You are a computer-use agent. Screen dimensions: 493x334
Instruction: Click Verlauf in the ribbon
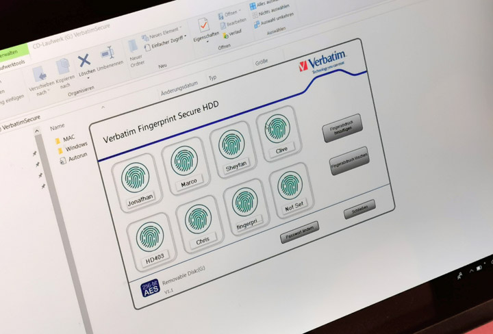(231, 34)
